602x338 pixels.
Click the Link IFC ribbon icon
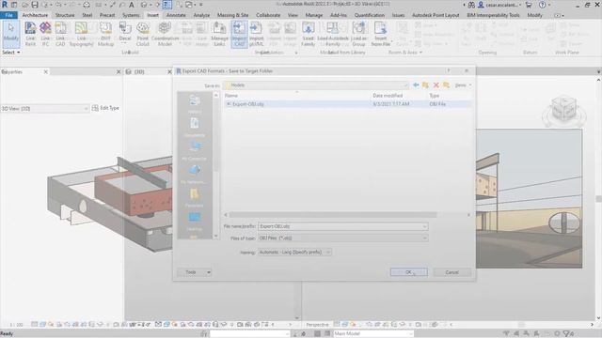[x=45, y=34]
